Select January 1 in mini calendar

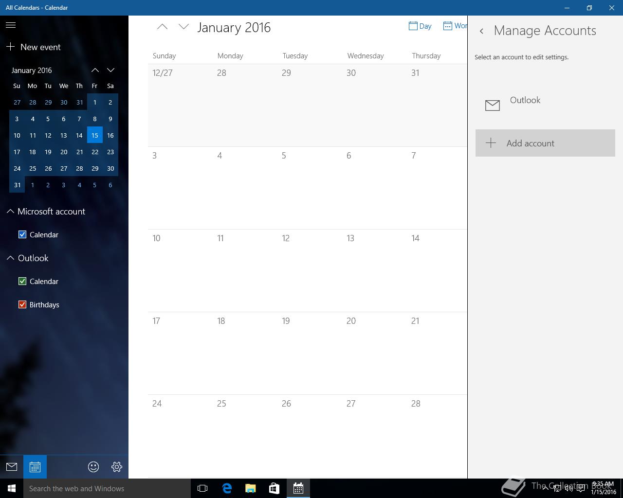[95, 102]
